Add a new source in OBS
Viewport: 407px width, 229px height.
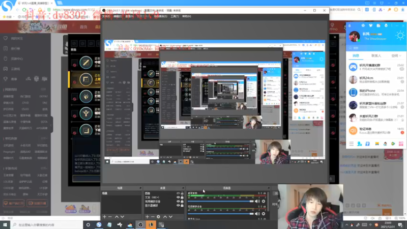click(147, 217)
